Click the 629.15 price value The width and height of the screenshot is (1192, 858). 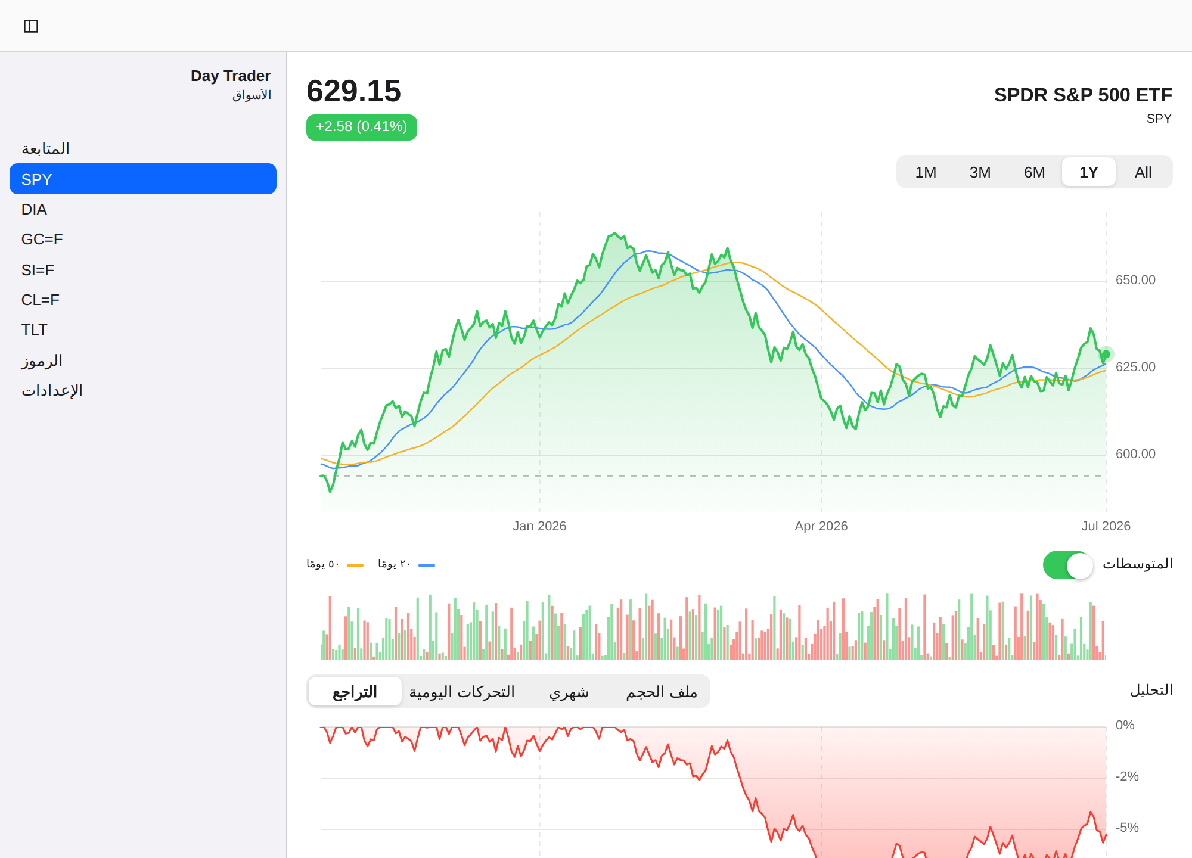coord(353,91)
